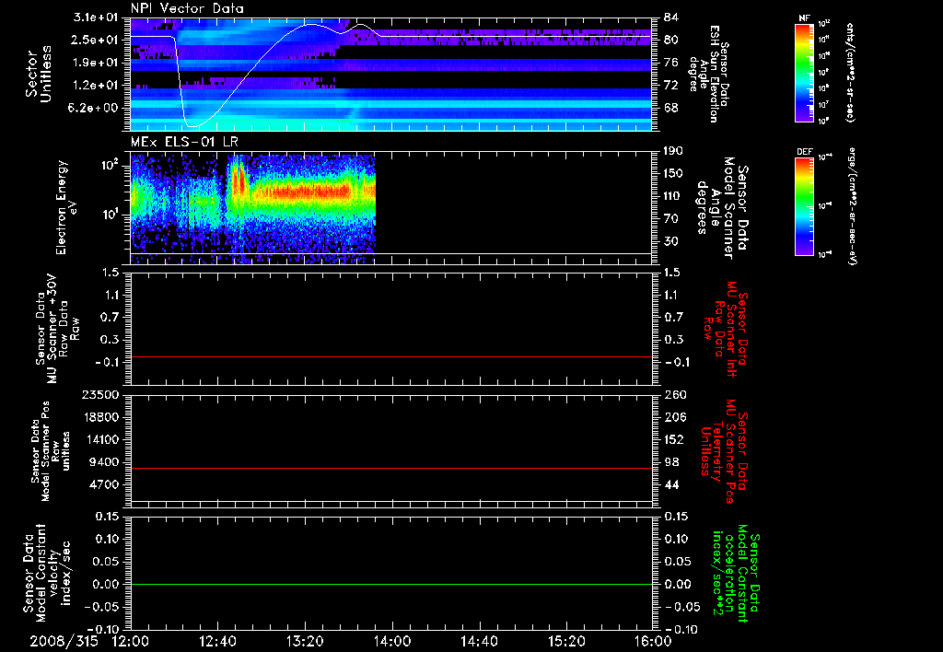
Task: Click the "1.2e+01" sector tick value
Action: (96, 86)
